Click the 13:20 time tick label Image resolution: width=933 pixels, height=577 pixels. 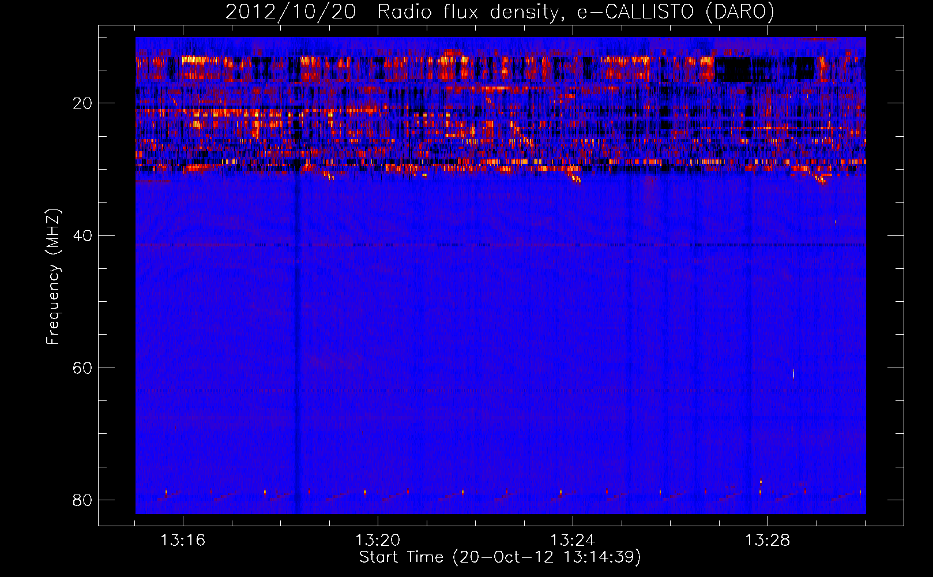[x=378, y=541]
